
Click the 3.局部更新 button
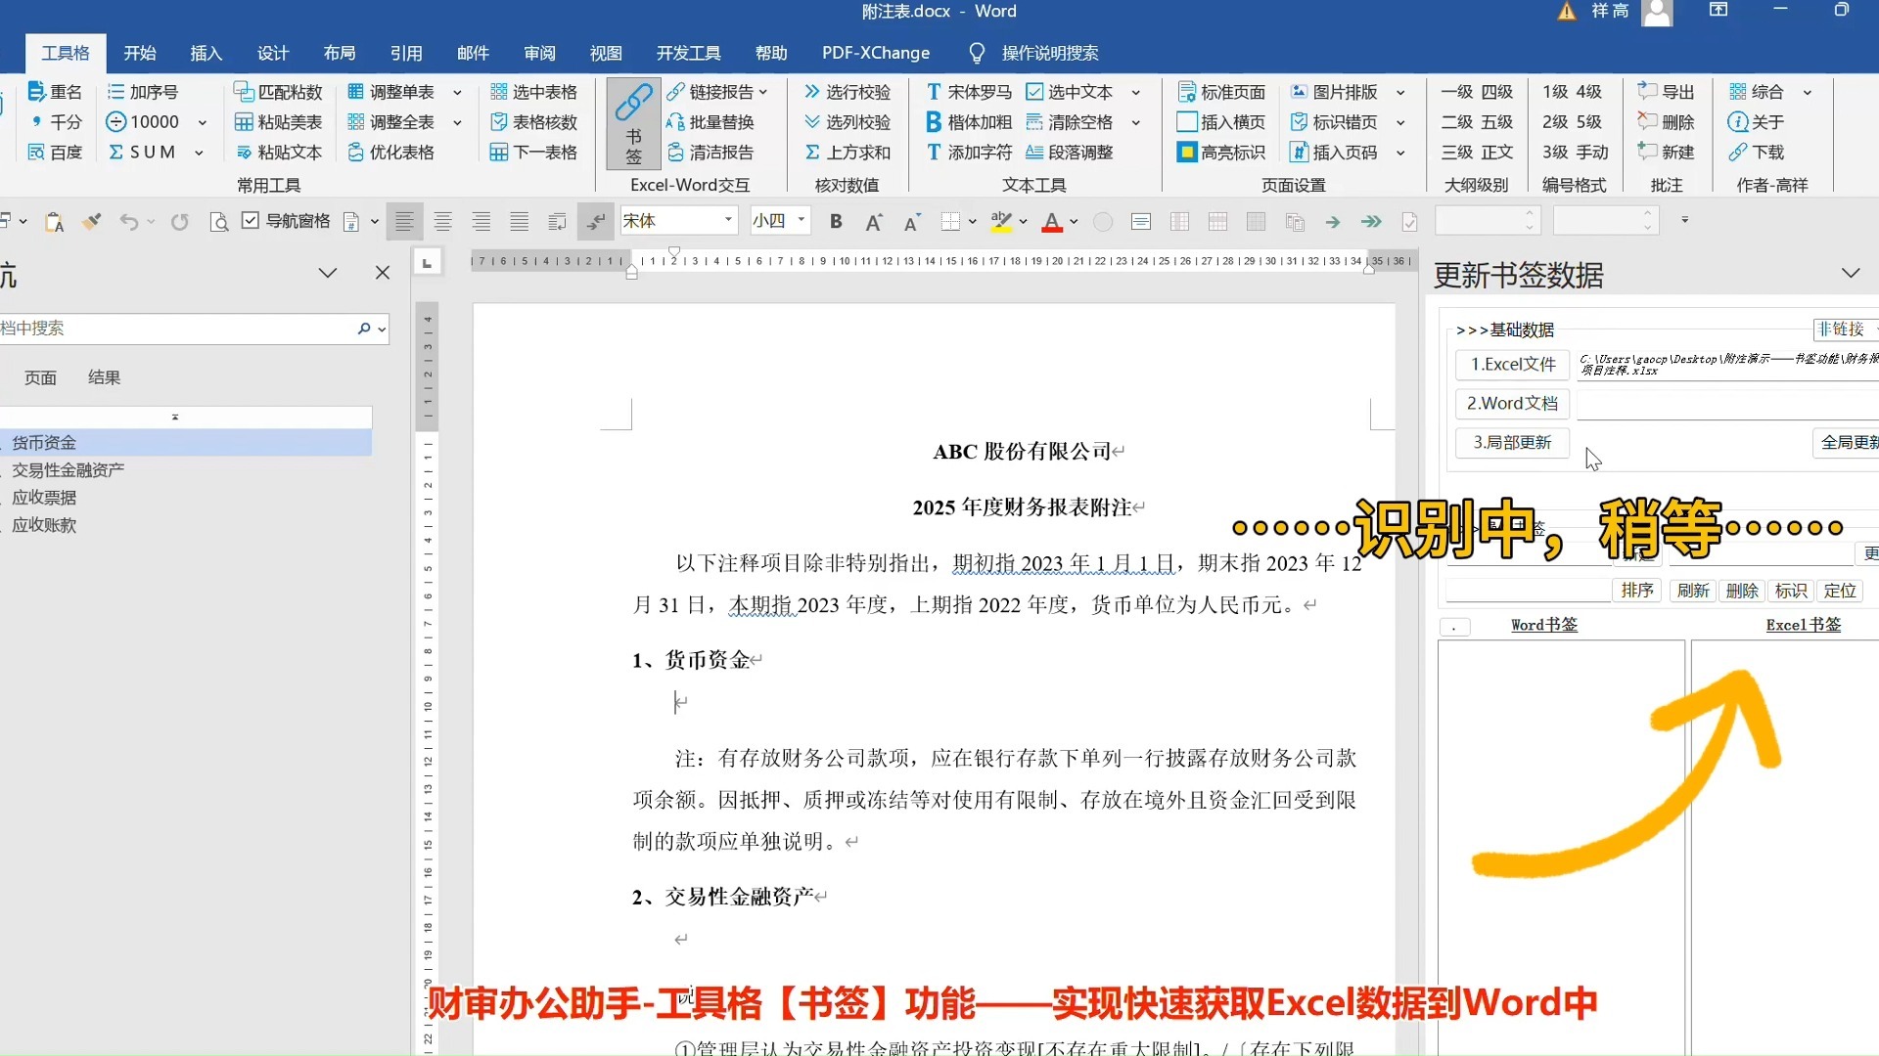click(x=1512, y=442)
